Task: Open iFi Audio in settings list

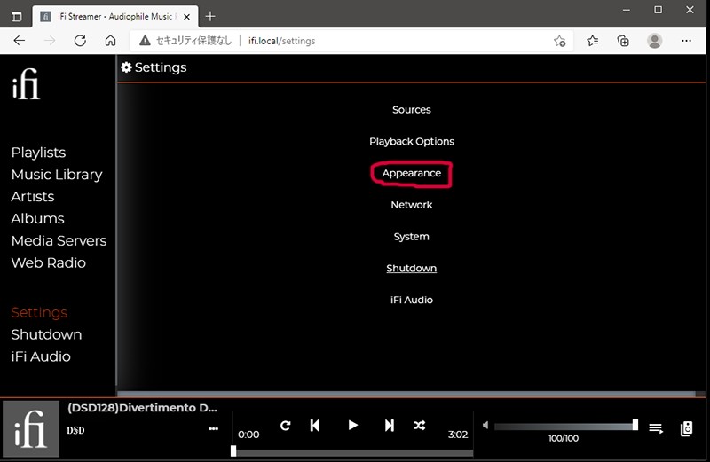Action: 412,300
